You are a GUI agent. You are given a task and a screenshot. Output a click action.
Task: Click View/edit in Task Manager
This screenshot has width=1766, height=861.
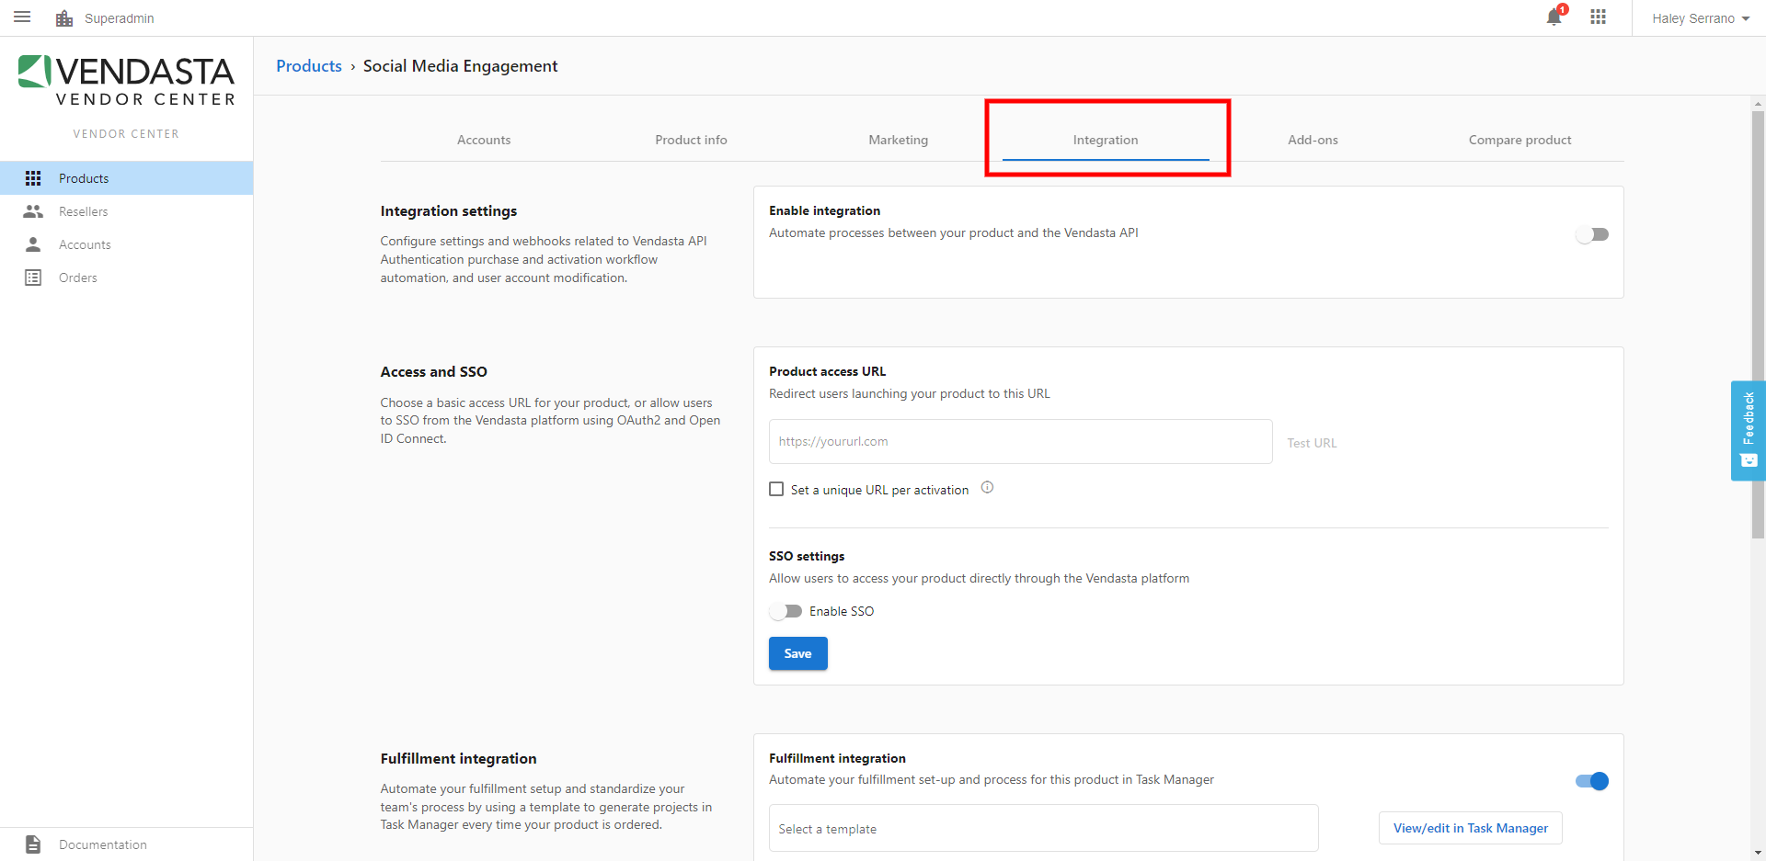click(x=1471, y=828)
